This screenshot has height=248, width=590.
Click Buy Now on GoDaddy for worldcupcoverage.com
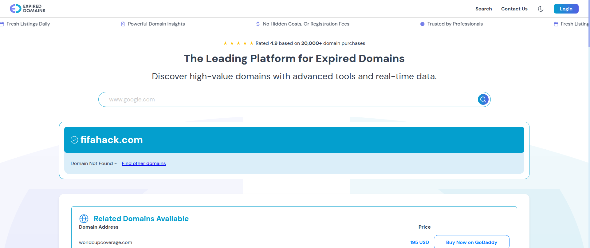click(471, 242)
